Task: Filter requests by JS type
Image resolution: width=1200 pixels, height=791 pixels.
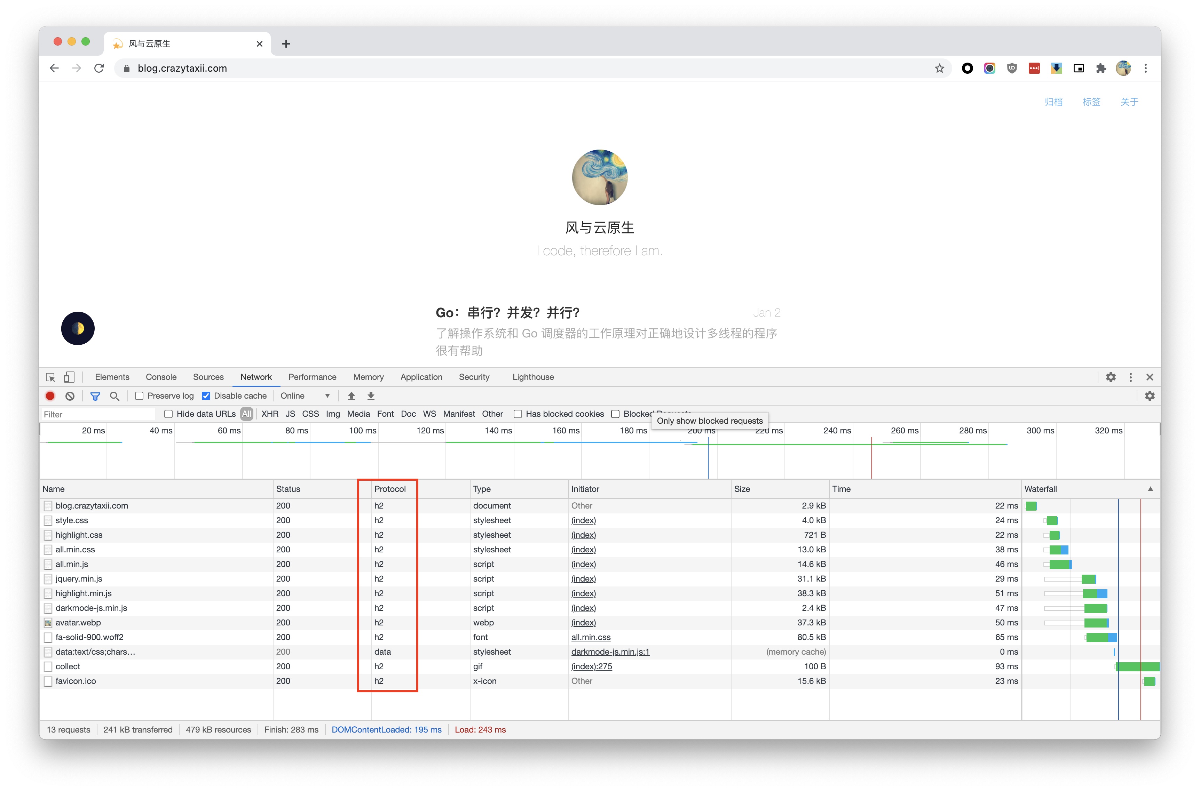Action: pos(290,414)
